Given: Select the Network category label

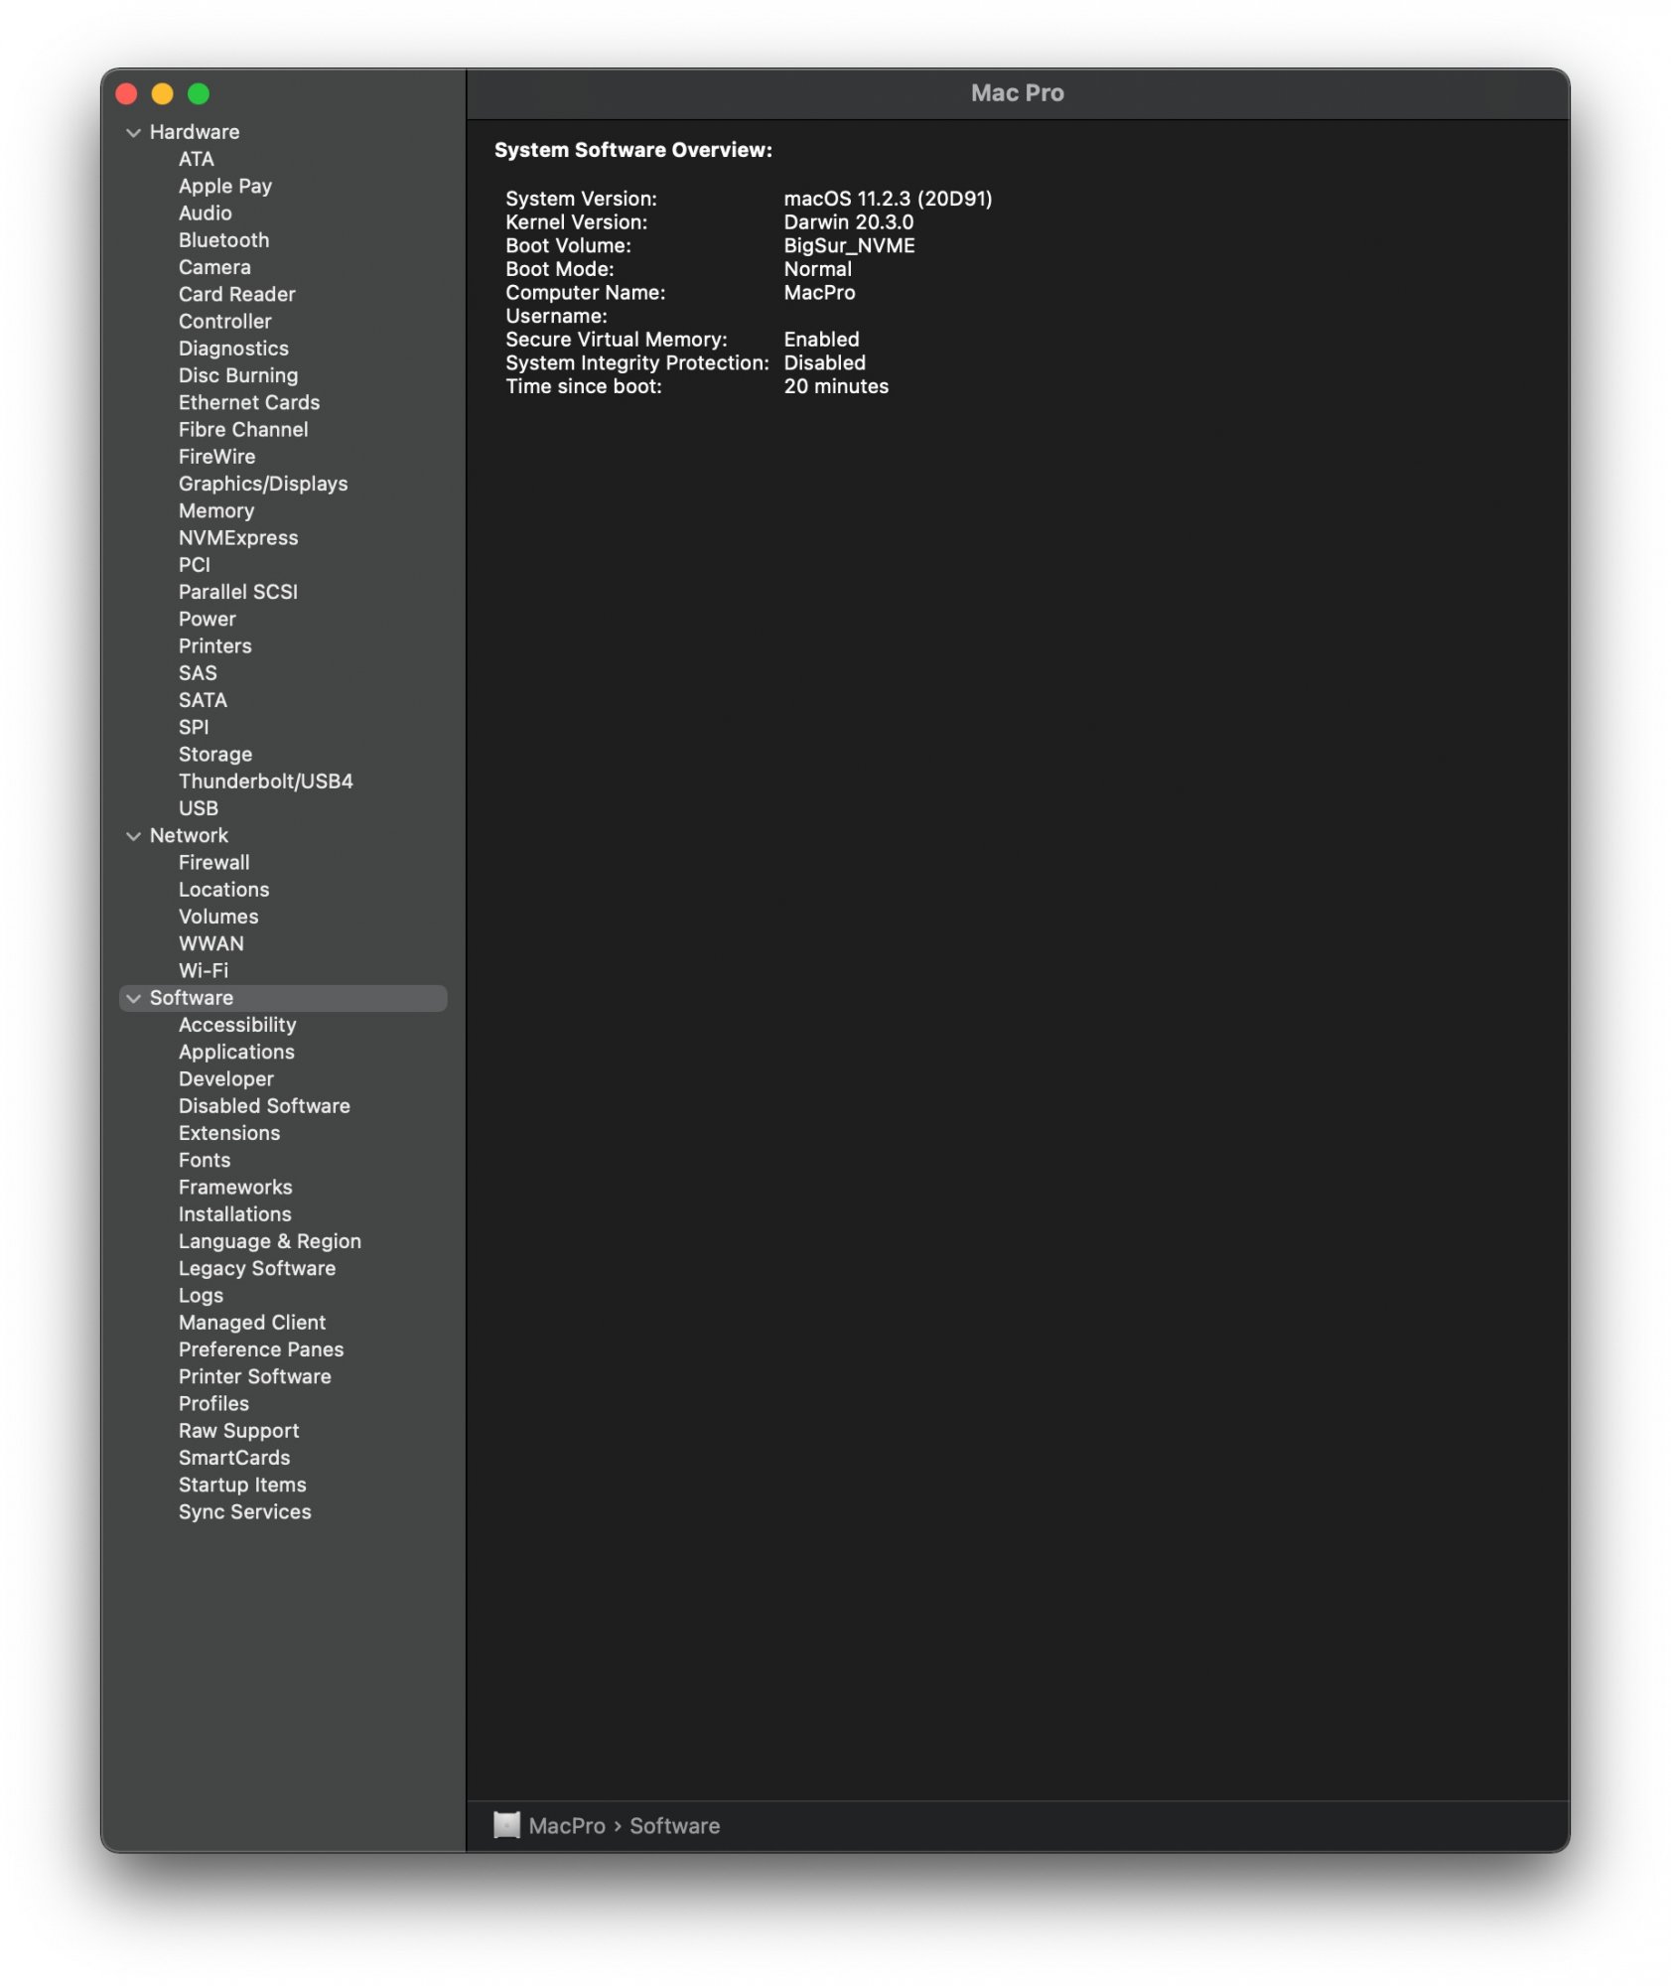Looking at the screenshot, I should (x=189, y=835).
